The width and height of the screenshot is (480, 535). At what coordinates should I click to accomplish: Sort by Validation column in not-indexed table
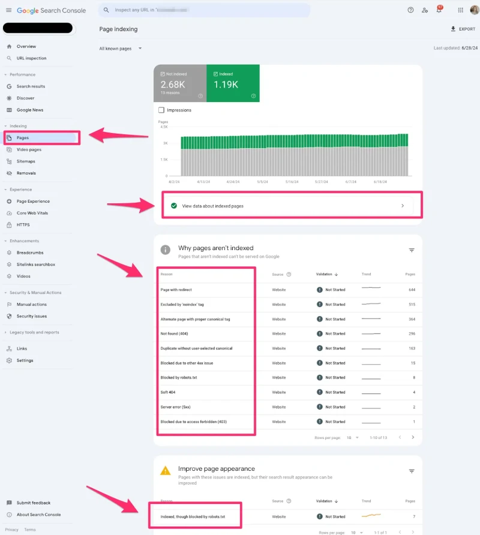pos(327,274)
